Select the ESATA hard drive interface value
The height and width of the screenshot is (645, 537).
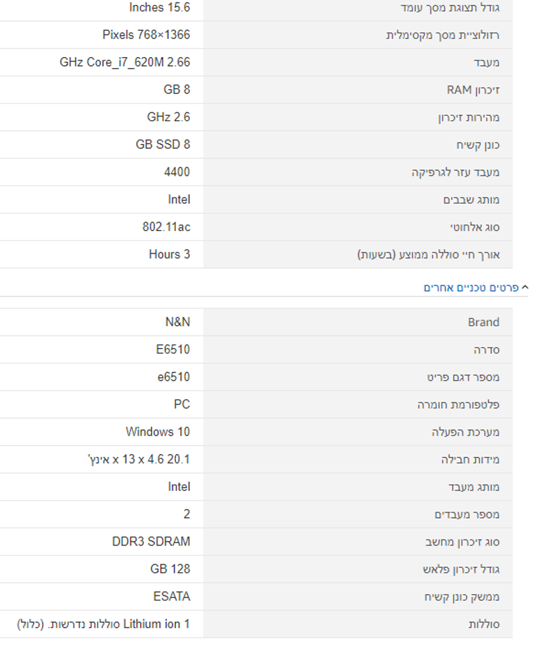(x=172, y=596)
